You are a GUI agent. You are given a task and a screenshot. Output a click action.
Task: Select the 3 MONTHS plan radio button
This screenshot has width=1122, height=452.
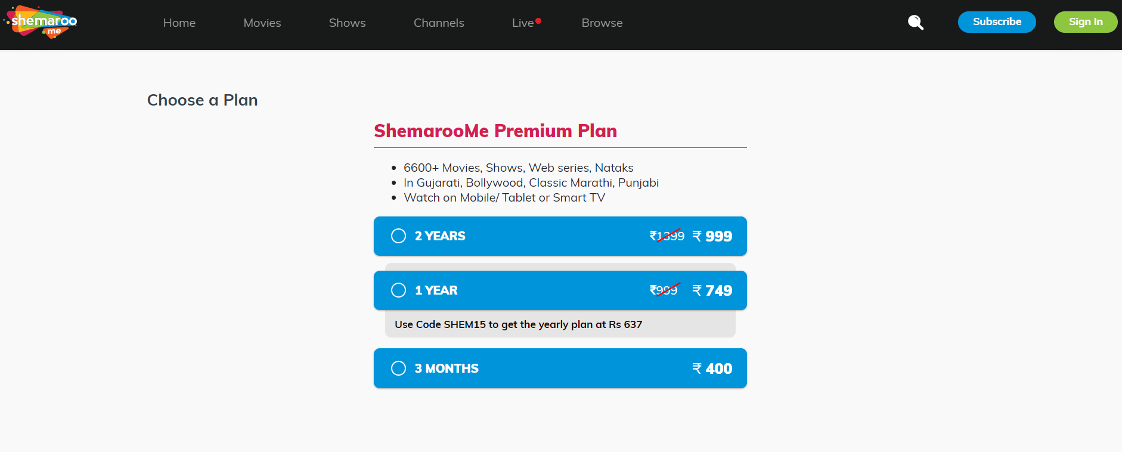pyautogui.click(x=398, y=368)
